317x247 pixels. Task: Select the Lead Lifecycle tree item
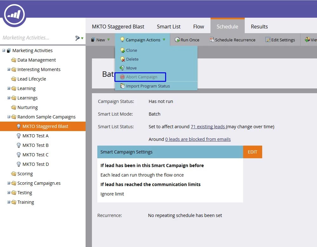point(32,79)
